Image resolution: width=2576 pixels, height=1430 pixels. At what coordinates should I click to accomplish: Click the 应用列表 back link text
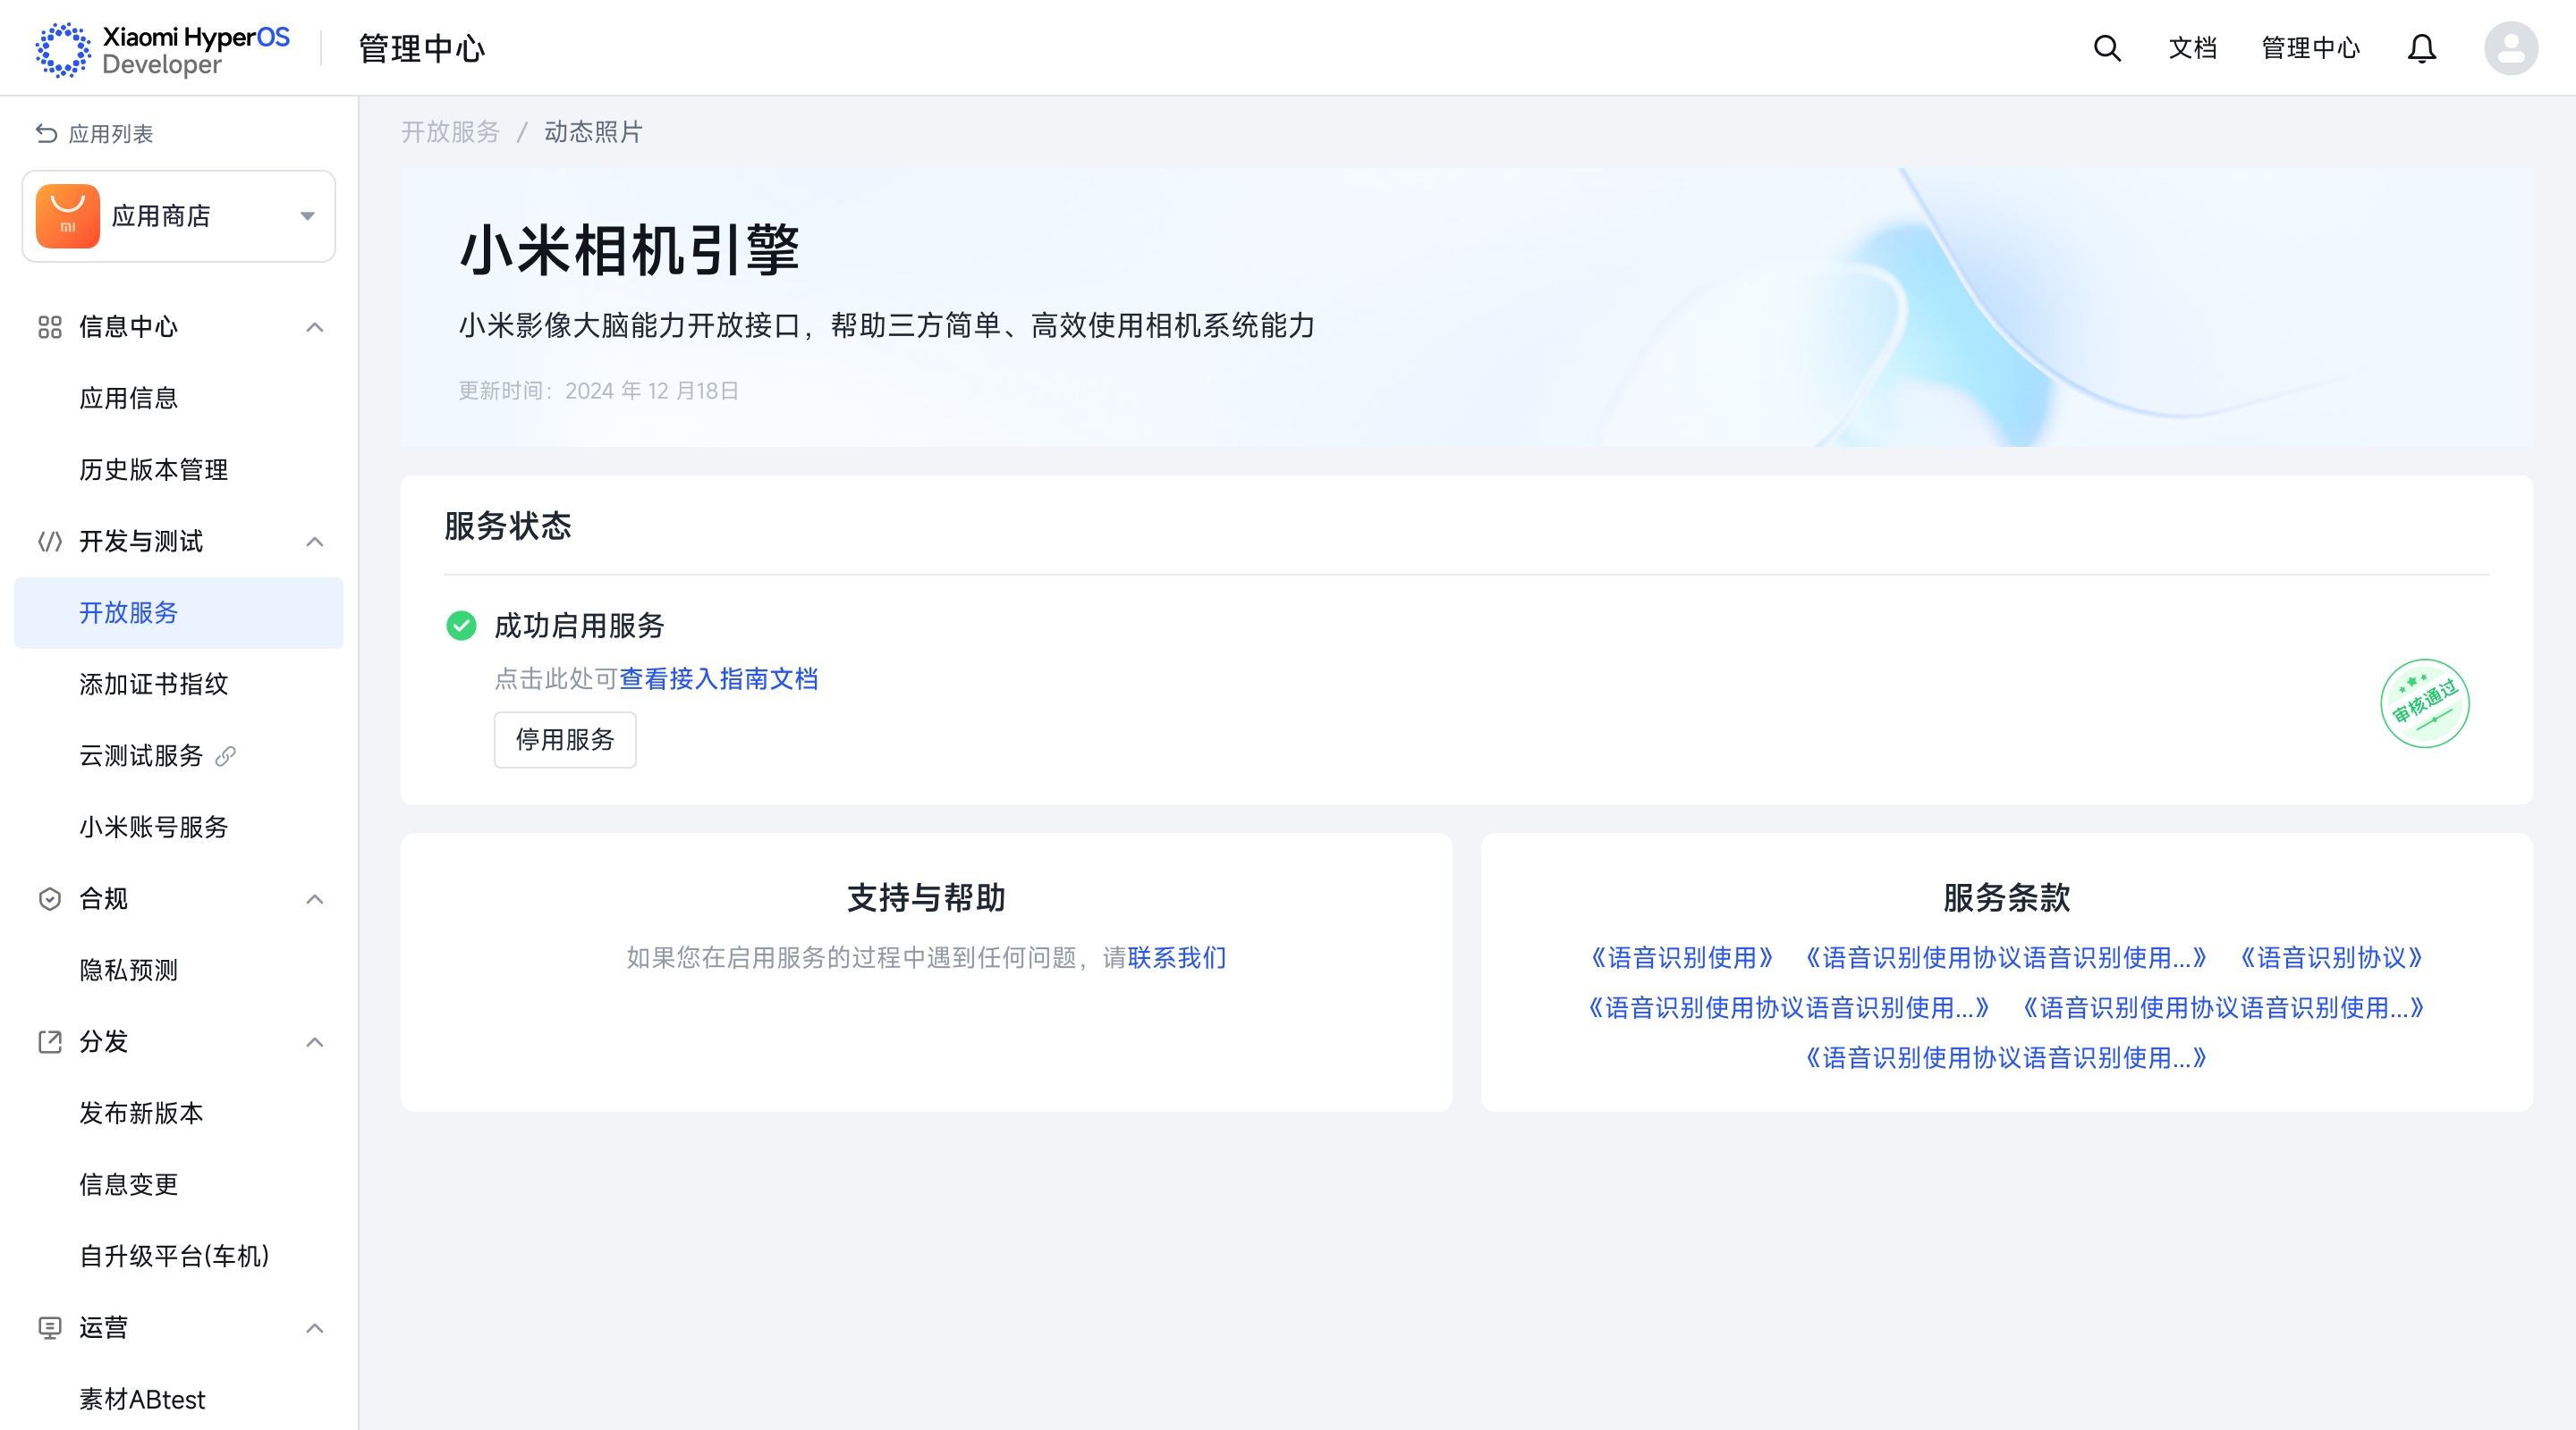[111, 134]
